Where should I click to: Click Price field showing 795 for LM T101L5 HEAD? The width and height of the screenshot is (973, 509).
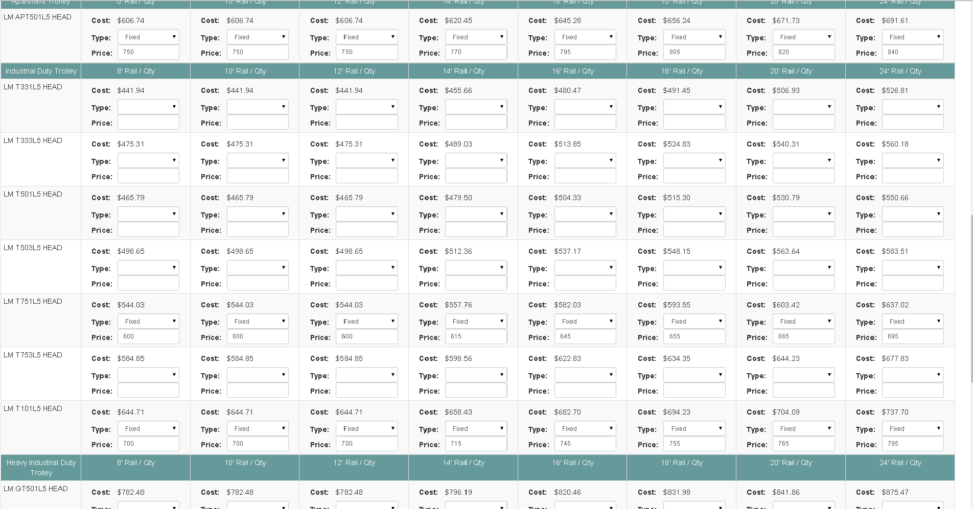coord(913,444)
